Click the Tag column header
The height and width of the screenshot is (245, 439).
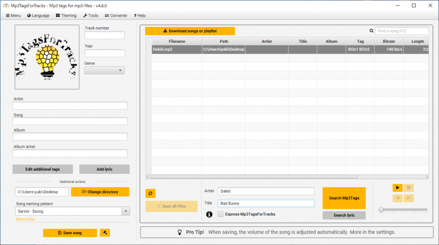[x=360, y=41]
